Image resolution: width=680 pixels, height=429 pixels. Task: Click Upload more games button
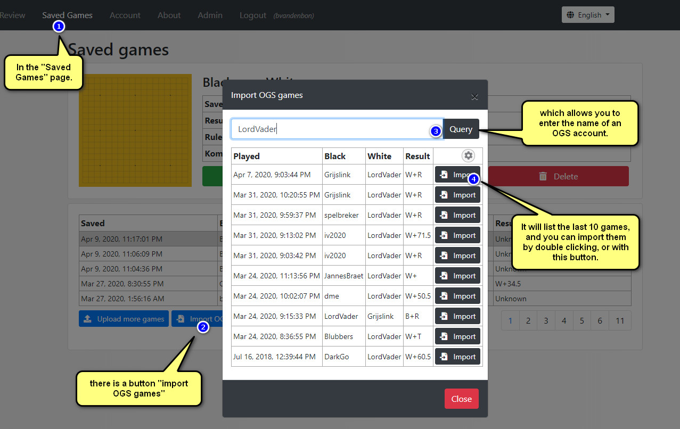click(124, 319)
